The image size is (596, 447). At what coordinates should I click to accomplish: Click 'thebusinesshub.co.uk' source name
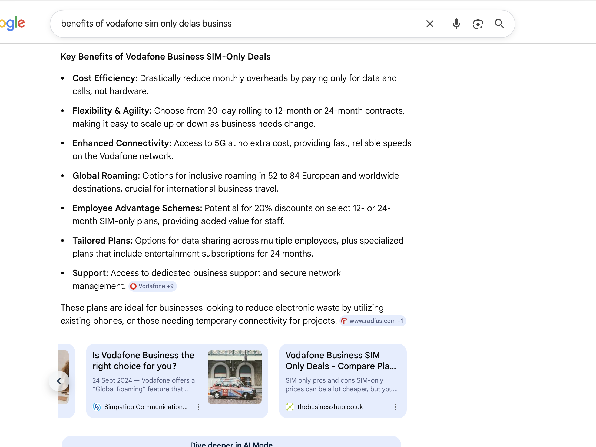[x=330, y=407]
